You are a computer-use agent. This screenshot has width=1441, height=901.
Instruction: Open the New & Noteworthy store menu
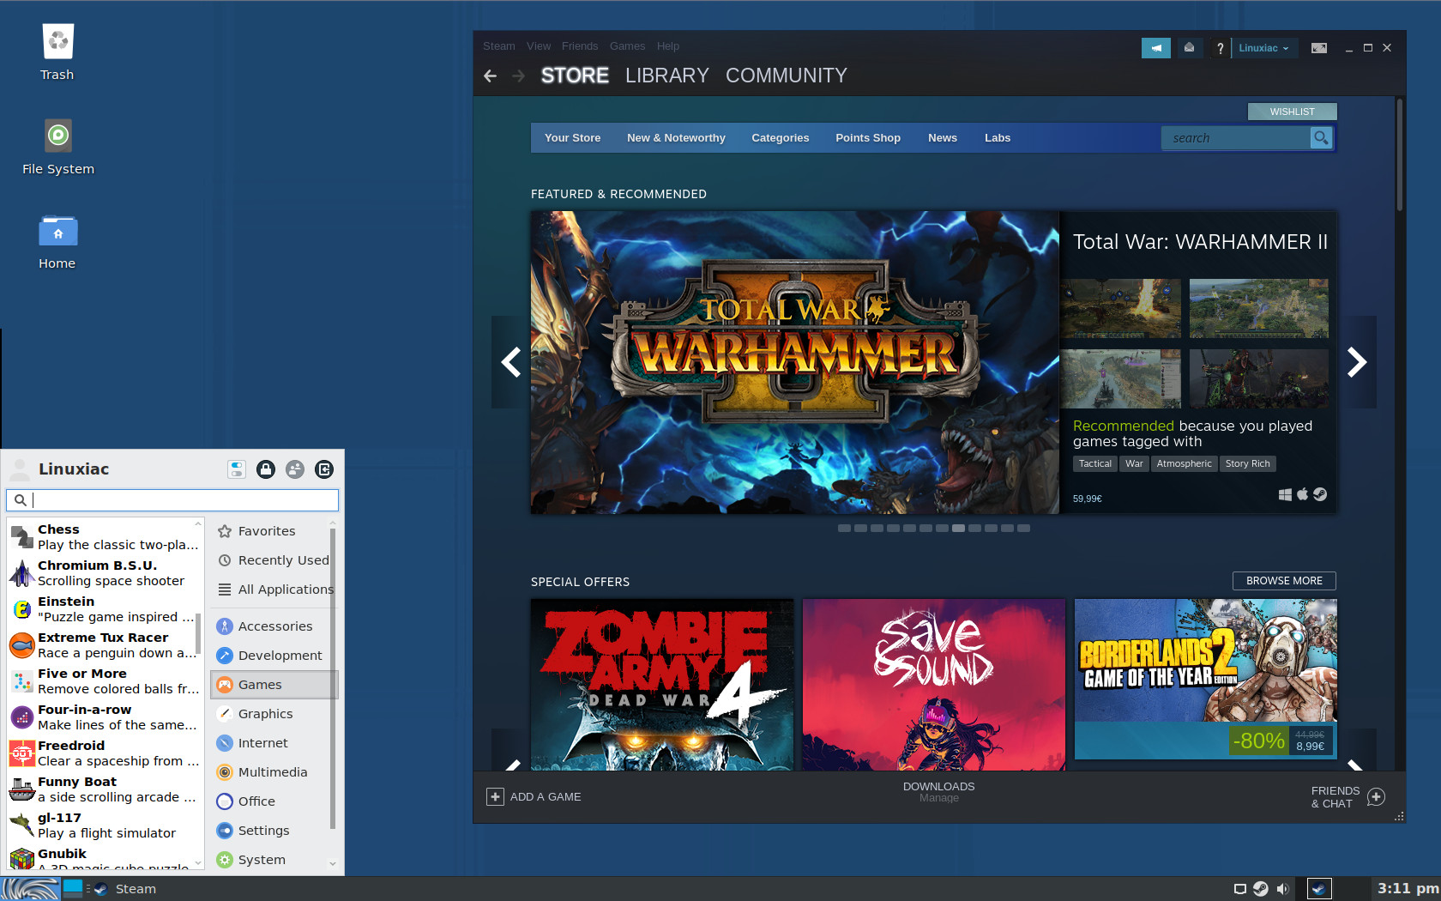pos(676,138)
